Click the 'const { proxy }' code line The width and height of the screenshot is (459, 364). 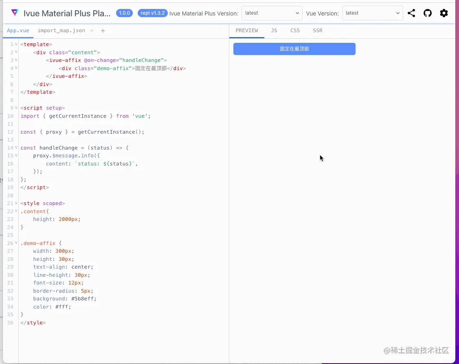point(82,132)
